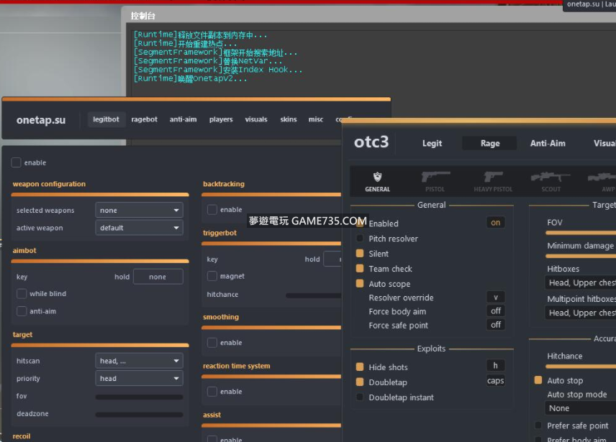Enable smoothing checkbox

tap(212, 342)
